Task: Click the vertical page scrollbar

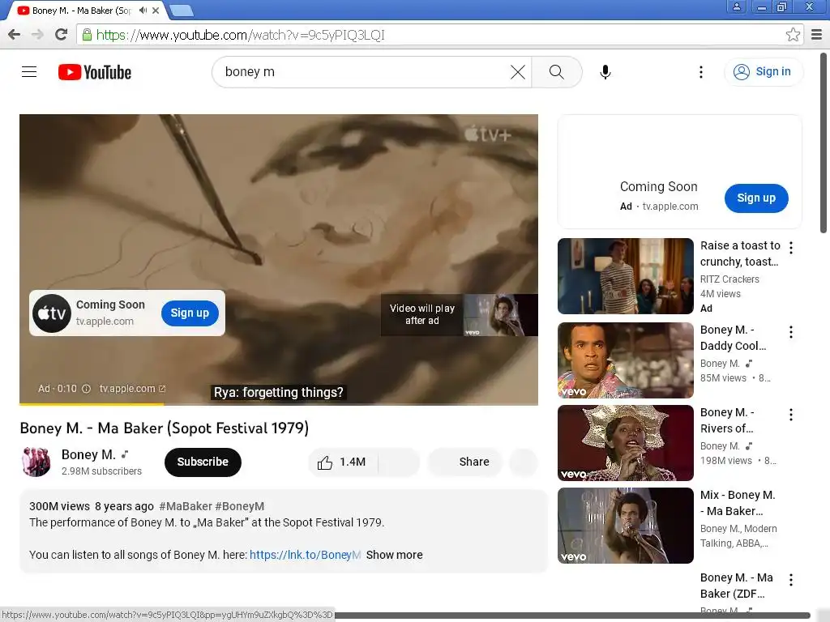Action: tap(824, 143)
